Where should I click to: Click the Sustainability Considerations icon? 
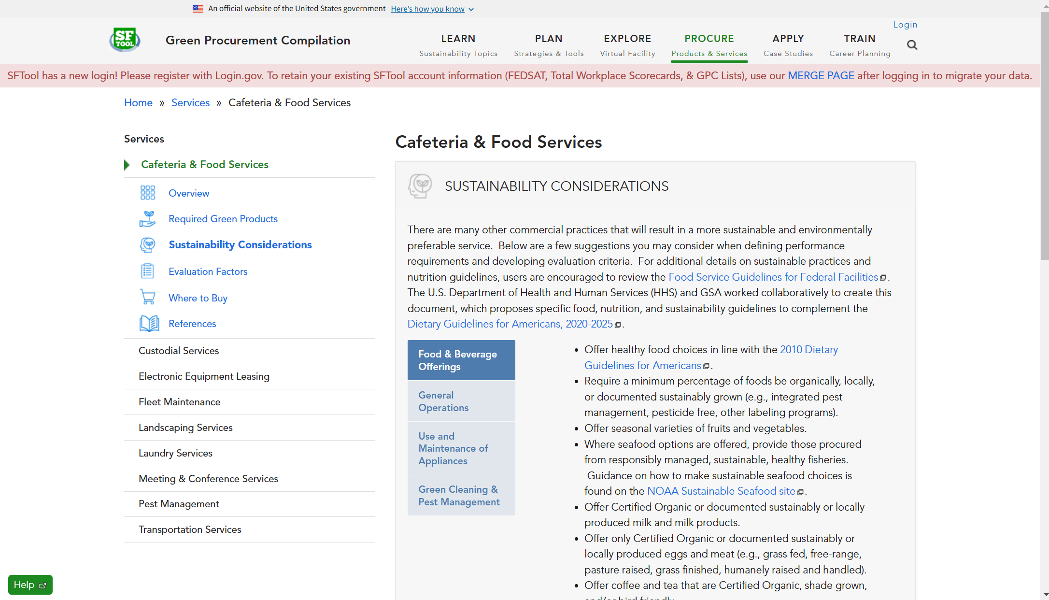pos(147,245)
